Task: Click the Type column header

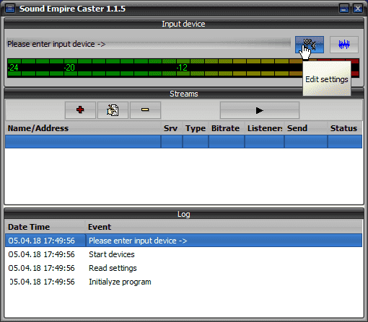Action: coord(196,128)
